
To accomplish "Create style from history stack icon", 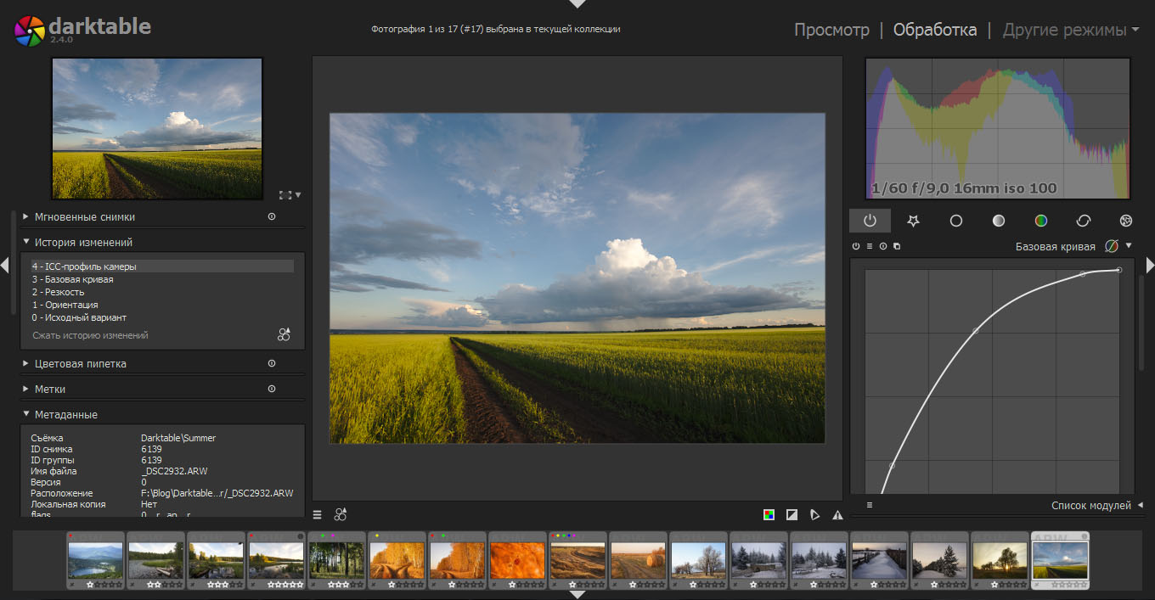I will click(x=284, y=334).
